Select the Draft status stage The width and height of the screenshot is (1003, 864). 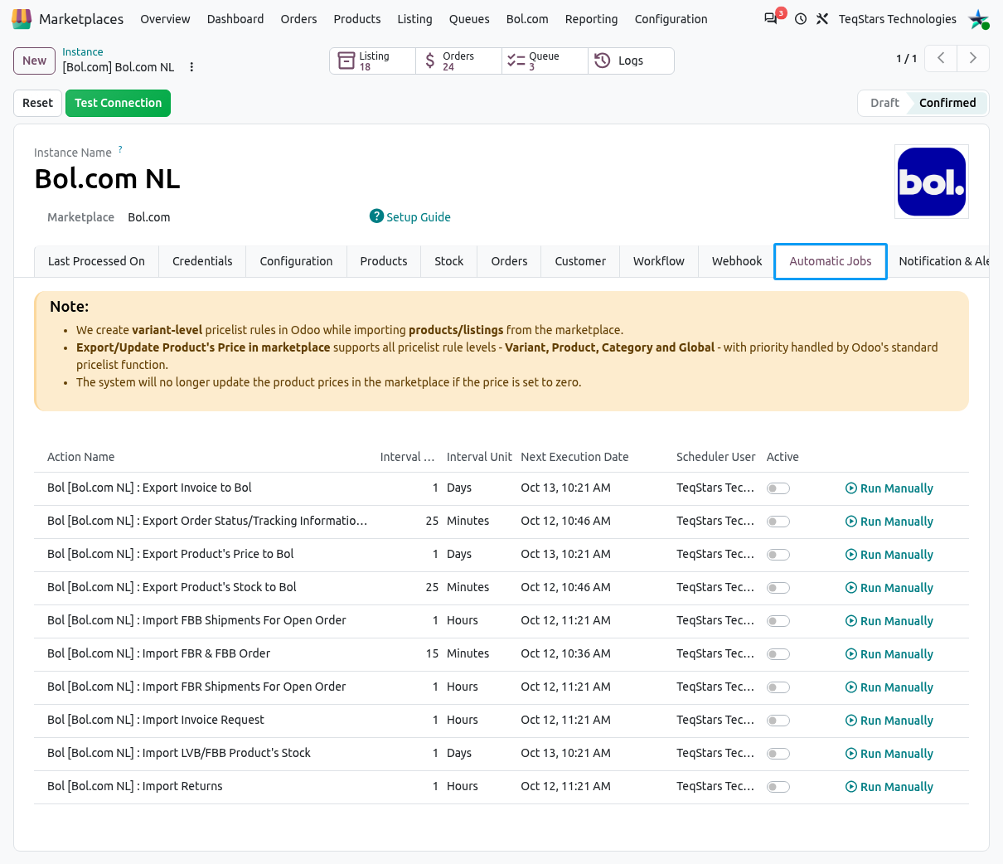[884, 103]
